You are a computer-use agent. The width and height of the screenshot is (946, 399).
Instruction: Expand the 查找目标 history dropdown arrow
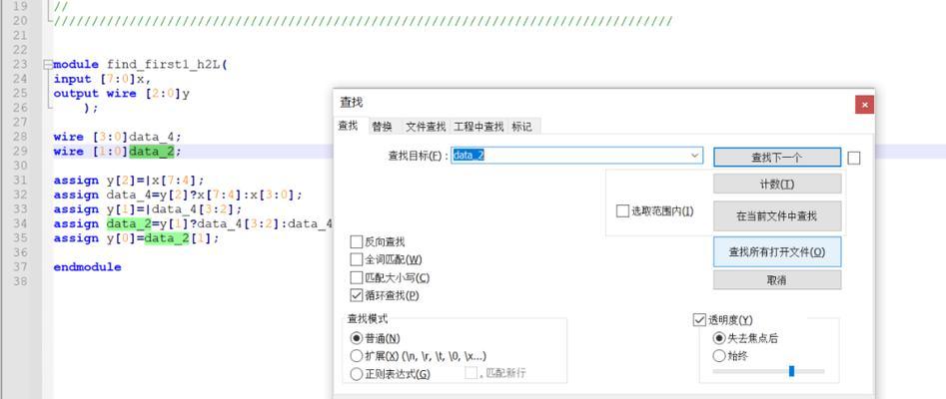pyautogui.click(x=695, y=156)
